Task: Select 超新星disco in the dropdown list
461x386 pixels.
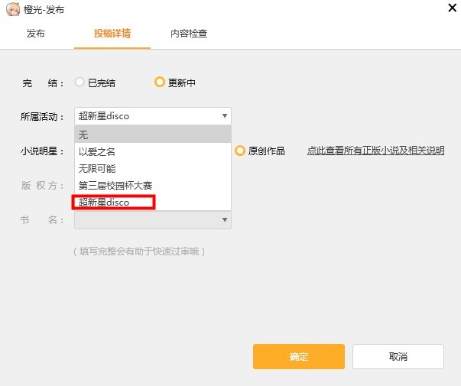Action: [x=113, y=202]
